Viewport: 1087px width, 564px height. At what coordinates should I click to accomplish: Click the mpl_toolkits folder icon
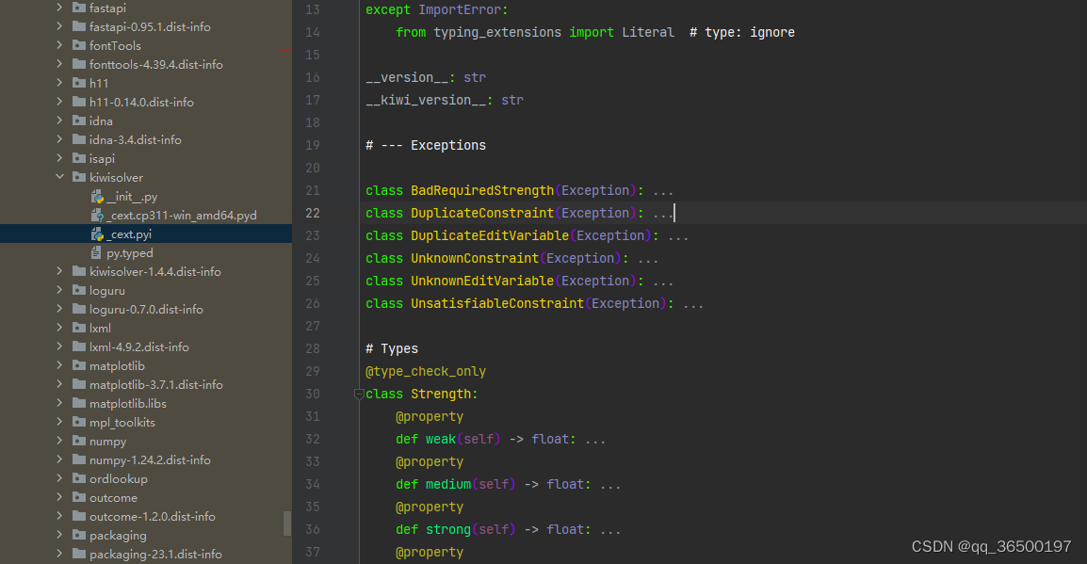79,422
